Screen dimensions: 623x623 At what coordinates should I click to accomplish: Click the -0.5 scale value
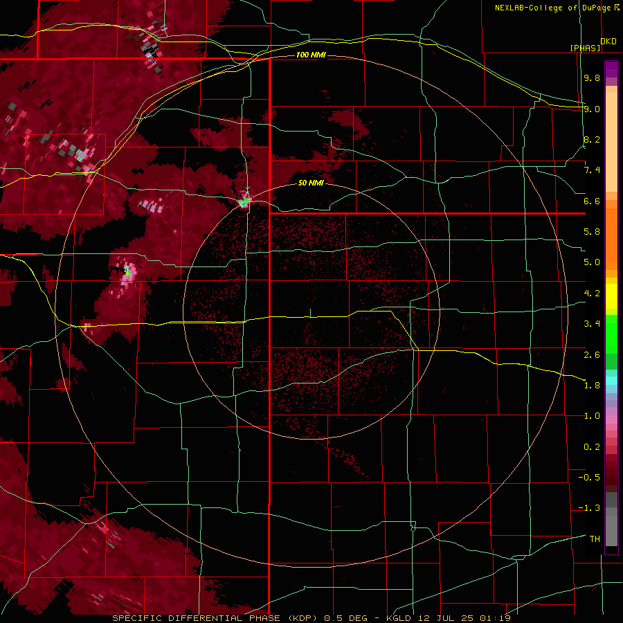pyautogui.click(x=589, y=478)
